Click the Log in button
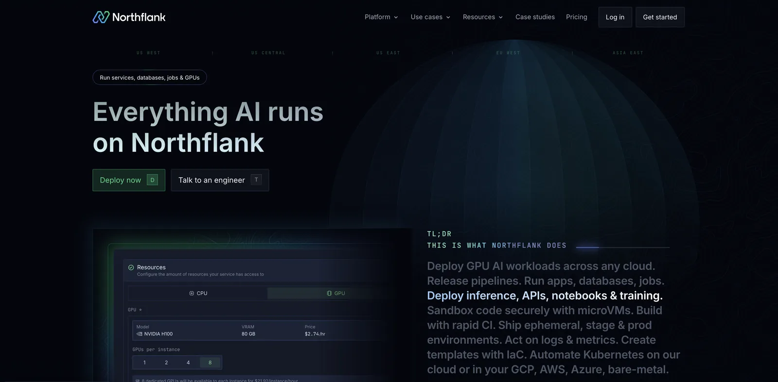This screenshot has width=778, height=382. pyautogui.click(x=615, y=17)
